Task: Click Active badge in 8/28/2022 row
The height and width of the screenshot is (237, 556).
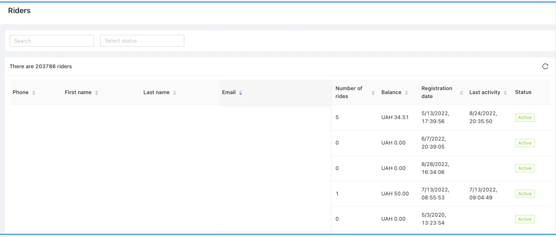Action: [x=525, y=168]
